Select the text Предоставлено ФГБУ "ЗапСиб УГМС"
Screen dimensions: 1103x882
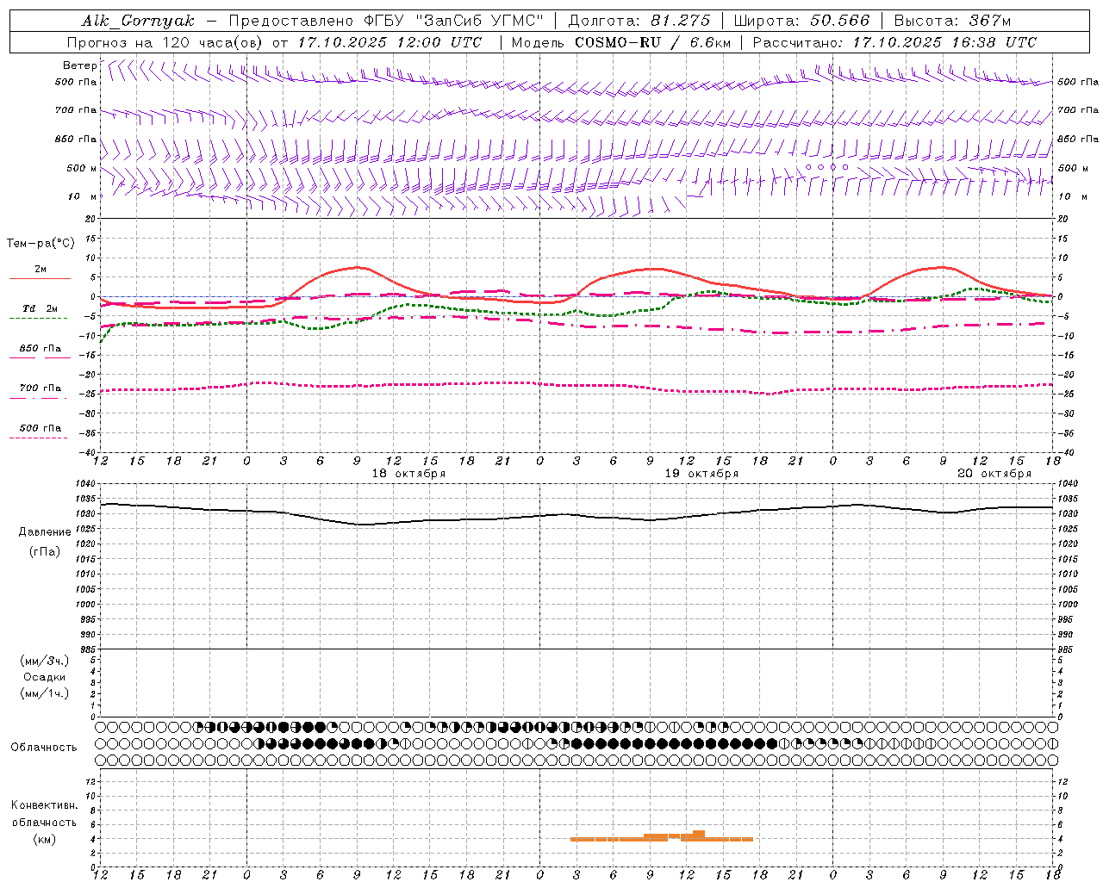pyautogui.click(x=386, y=21)
